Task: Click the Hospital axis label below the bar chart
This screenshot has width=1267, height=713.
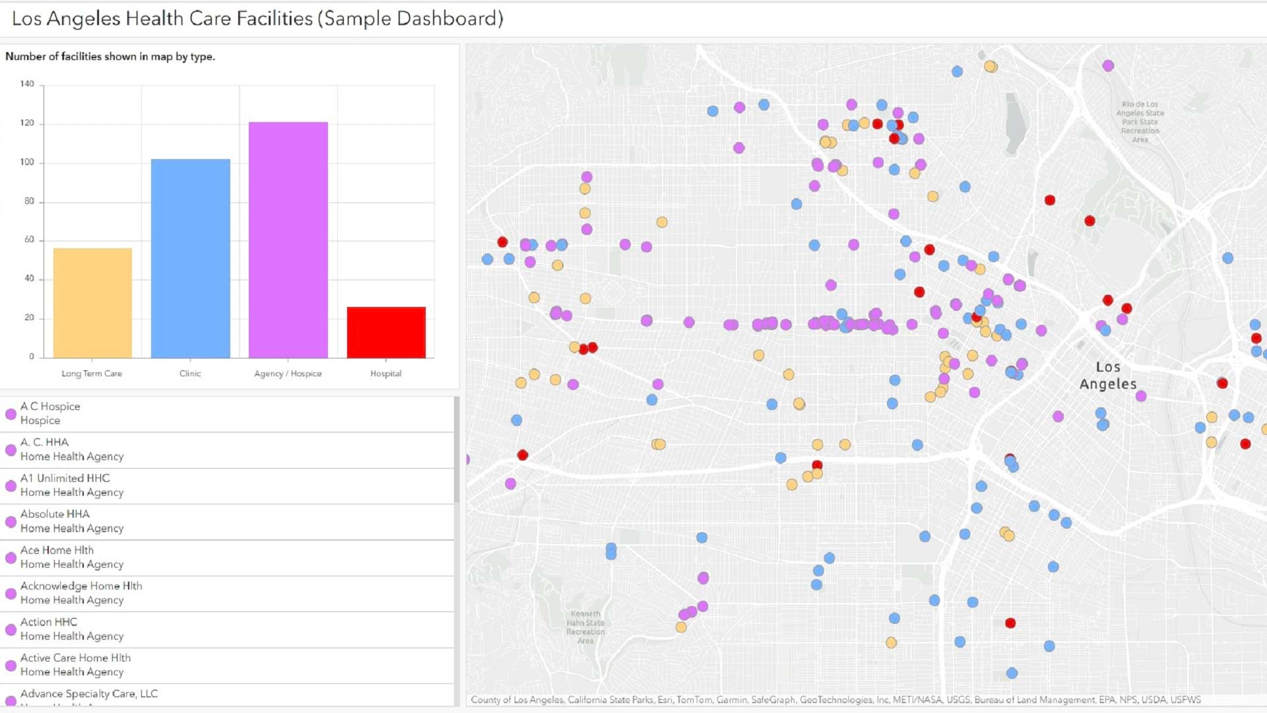Action: (x=385, y=373)
